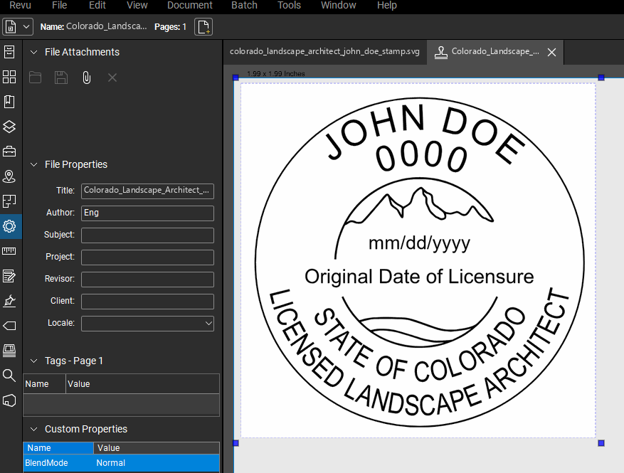Select the Properties gear panel icon
This screenshot has width=624, height=473.
coord(9,226)
